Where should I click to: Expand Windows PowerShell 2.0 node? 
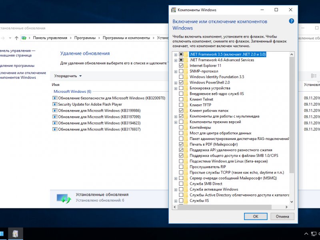coord(176,83)
